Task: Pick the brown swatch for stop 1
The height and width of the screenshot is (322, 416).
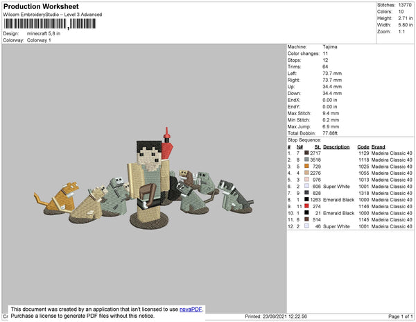Action: [306, 153]
